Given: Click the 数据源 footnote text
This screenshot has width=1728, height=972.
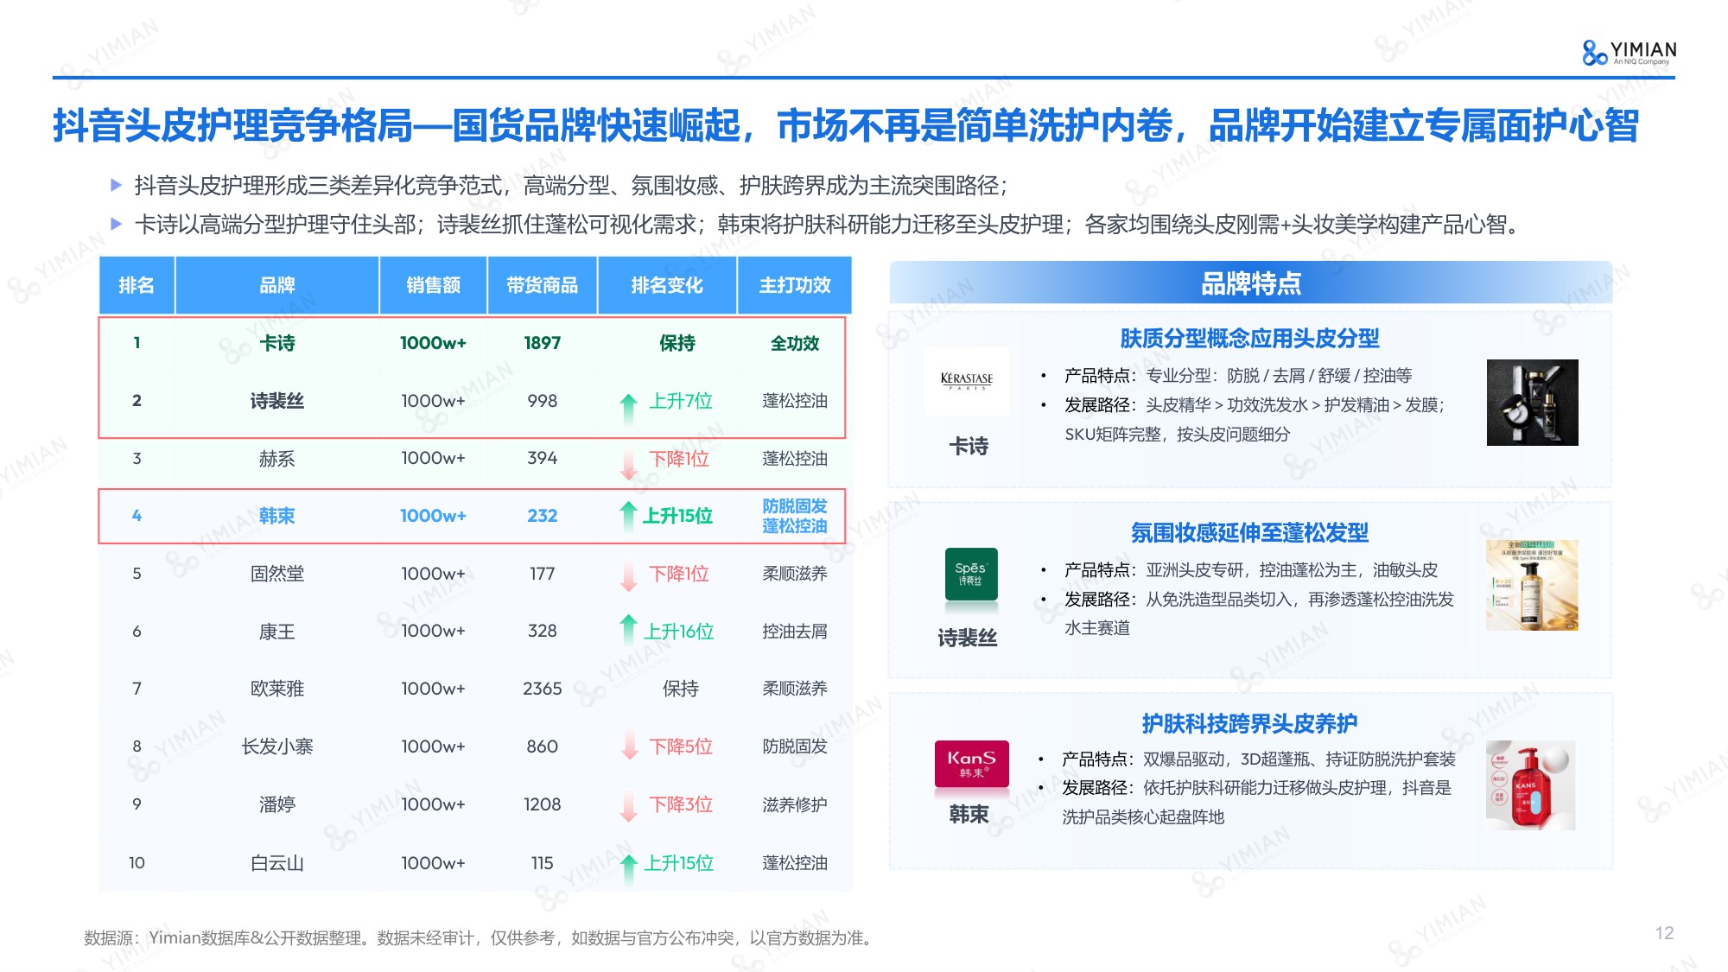Looking at the screenshot, I should (480, 937).
